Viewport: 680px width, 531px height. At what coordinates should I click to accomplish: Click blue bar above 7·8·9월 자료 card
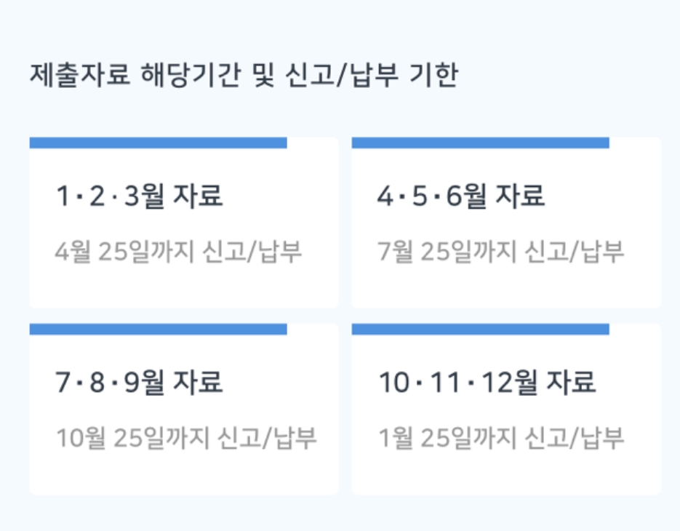click(158, 330)
